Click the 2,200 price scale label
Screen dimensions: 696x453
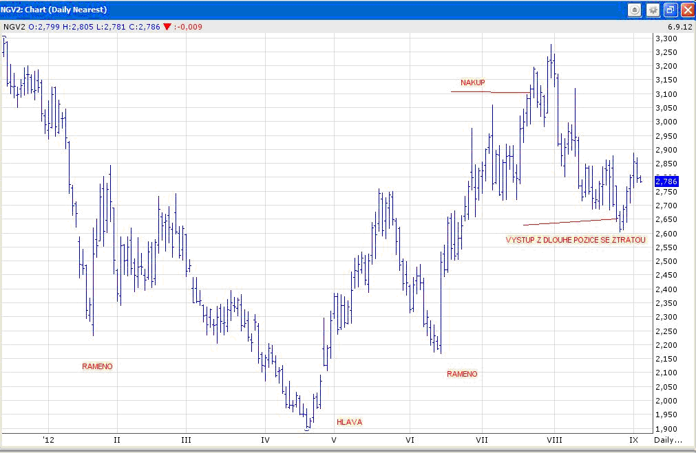point(666,345)
